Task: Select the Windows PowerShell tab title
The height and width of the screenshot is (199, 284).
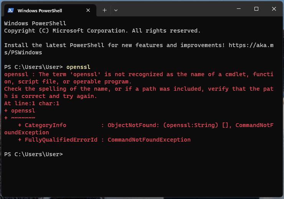Action: coord(40,10)
